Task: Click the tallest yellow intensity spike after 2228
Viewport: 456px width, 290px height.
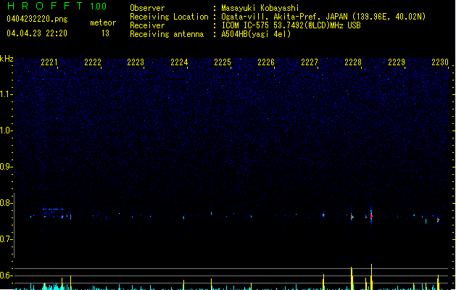Action: coord(371,277)
